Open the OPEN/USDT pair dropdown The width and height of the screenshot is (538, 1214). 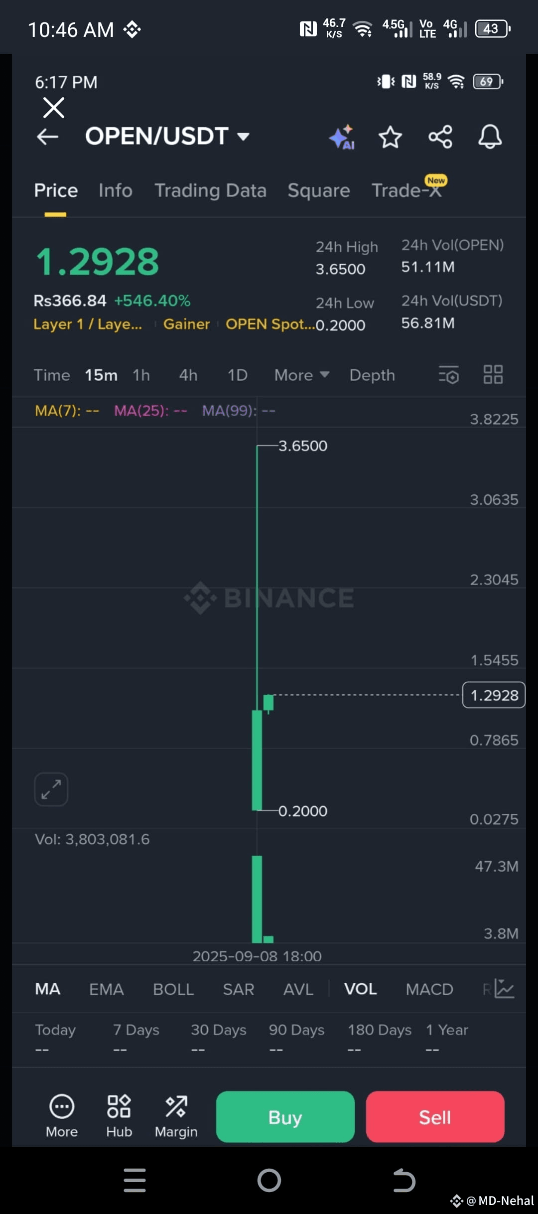pos(167,136)
